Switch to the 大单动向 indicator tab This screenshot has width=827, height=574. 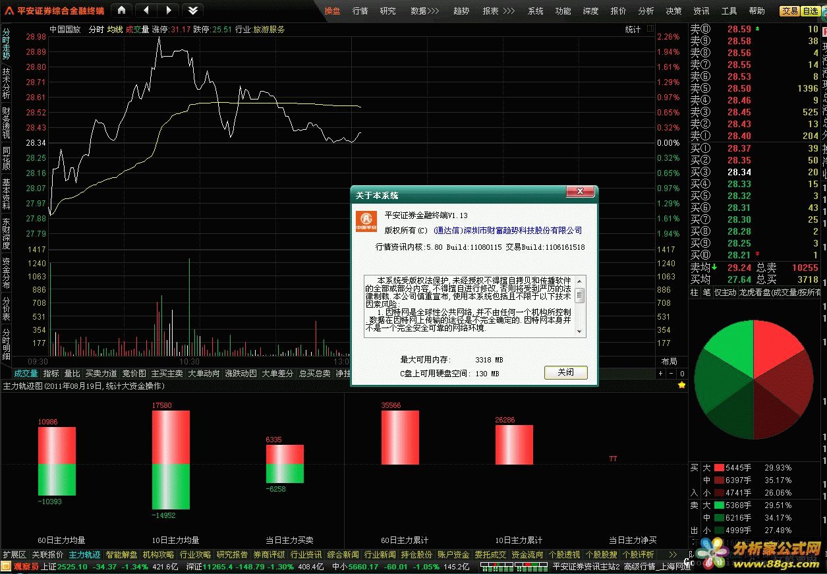[204, 374]
